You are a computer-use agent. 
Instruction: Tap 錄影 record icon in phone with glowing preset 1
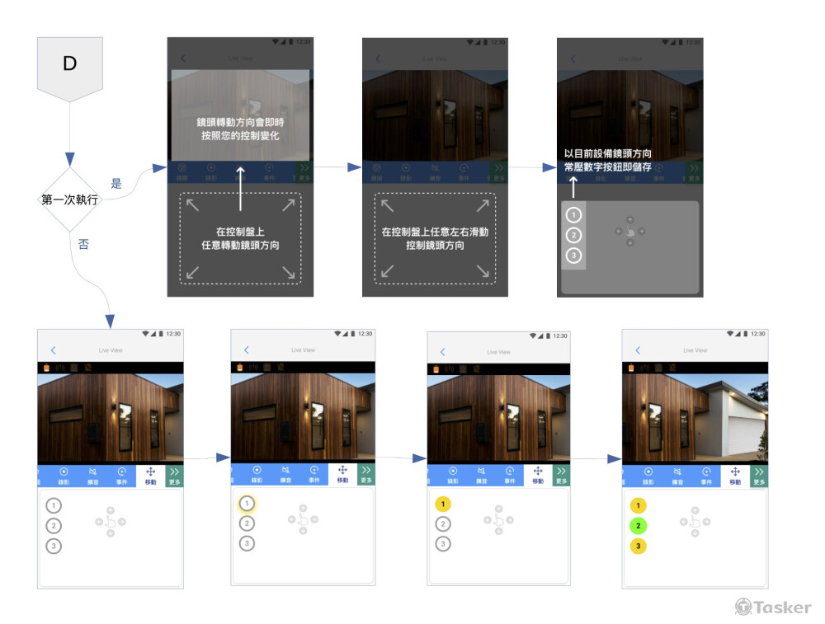click(x=257, y=474)
